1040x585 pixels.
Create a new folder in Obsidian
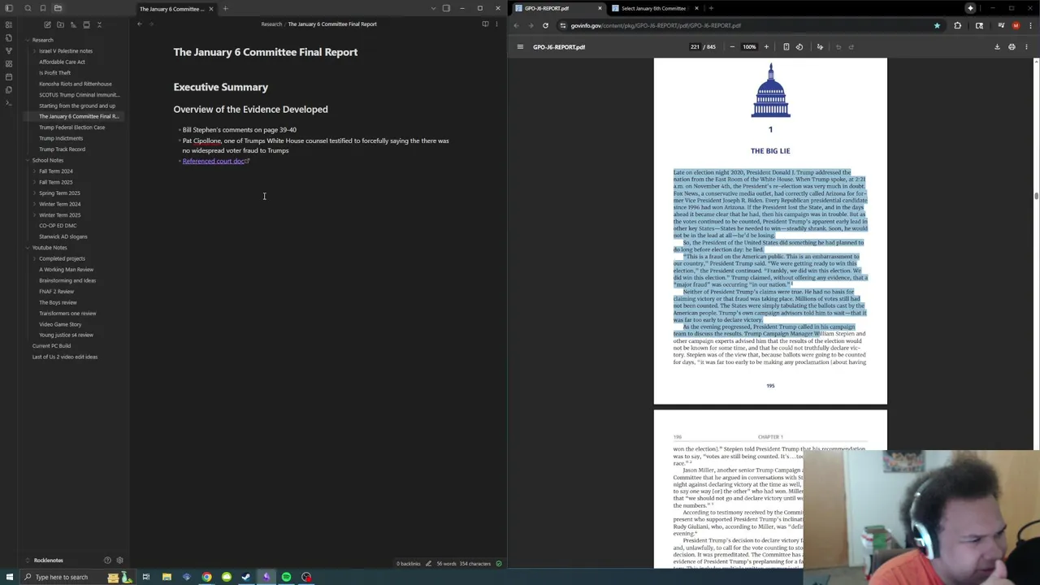coord(60,24)
